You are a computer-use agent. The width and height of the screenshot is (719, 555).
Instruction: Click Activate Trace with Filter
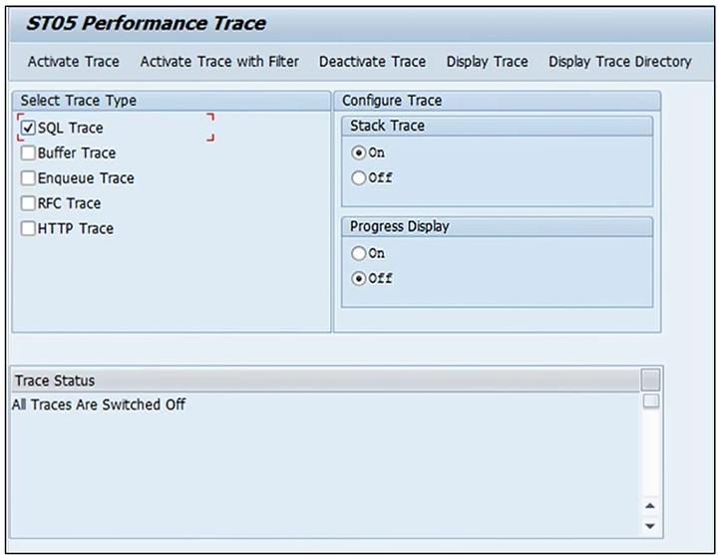click(219, 62)
